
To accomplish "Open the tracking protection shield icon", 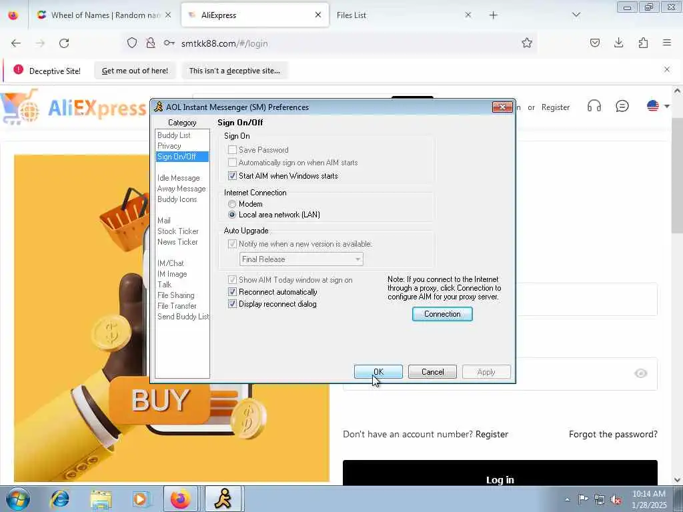I will coord(132,43).
